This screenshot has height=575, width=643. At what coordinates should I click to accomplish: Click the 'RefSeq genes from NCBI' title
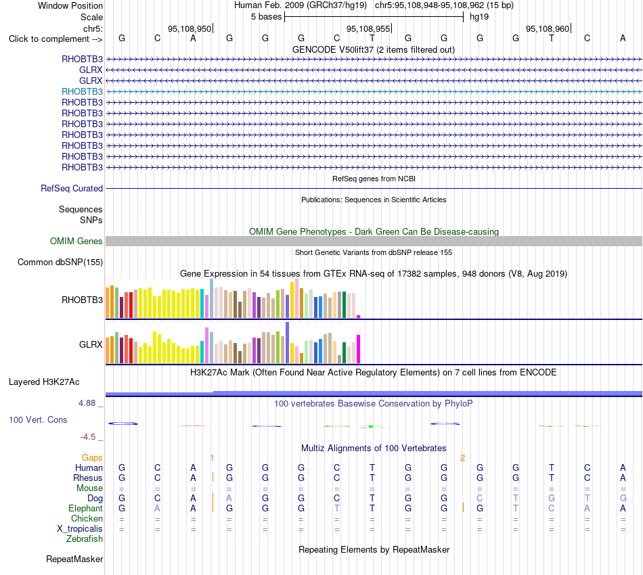374,179
